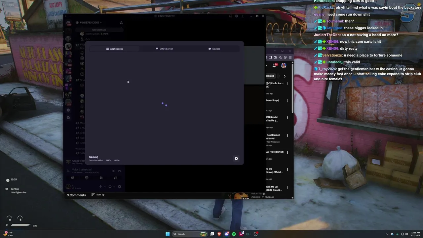The image size is (423, 238).
Task: Select the Related chip in YouTube
Action: coord(270,76)
